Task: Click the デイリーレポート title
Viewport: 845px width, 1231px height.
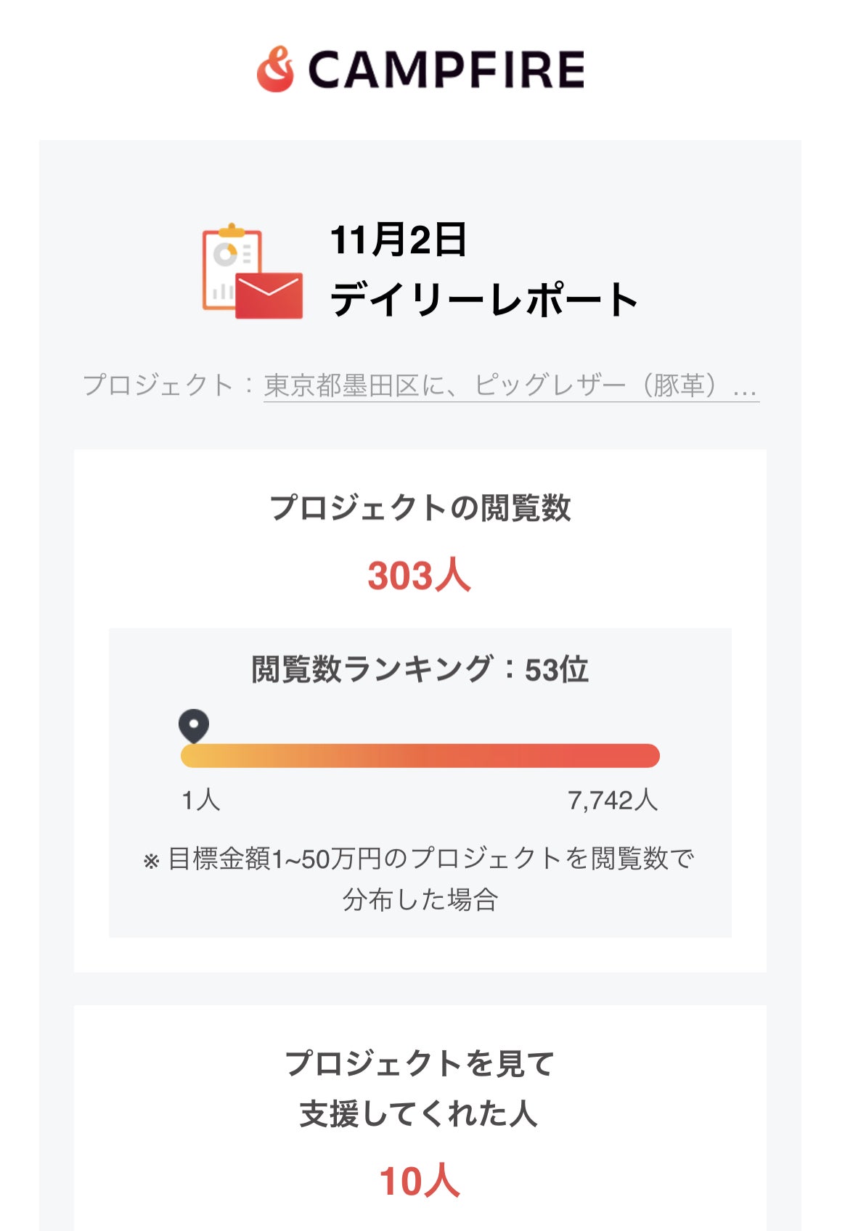Action: (x=483, y=299)
